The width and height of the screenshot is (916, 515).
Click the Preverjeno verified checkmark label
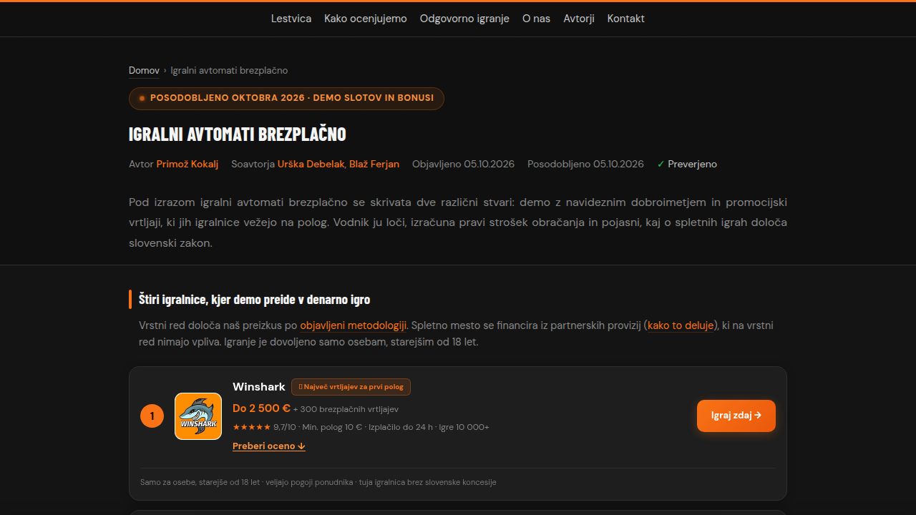click(687, 164)
